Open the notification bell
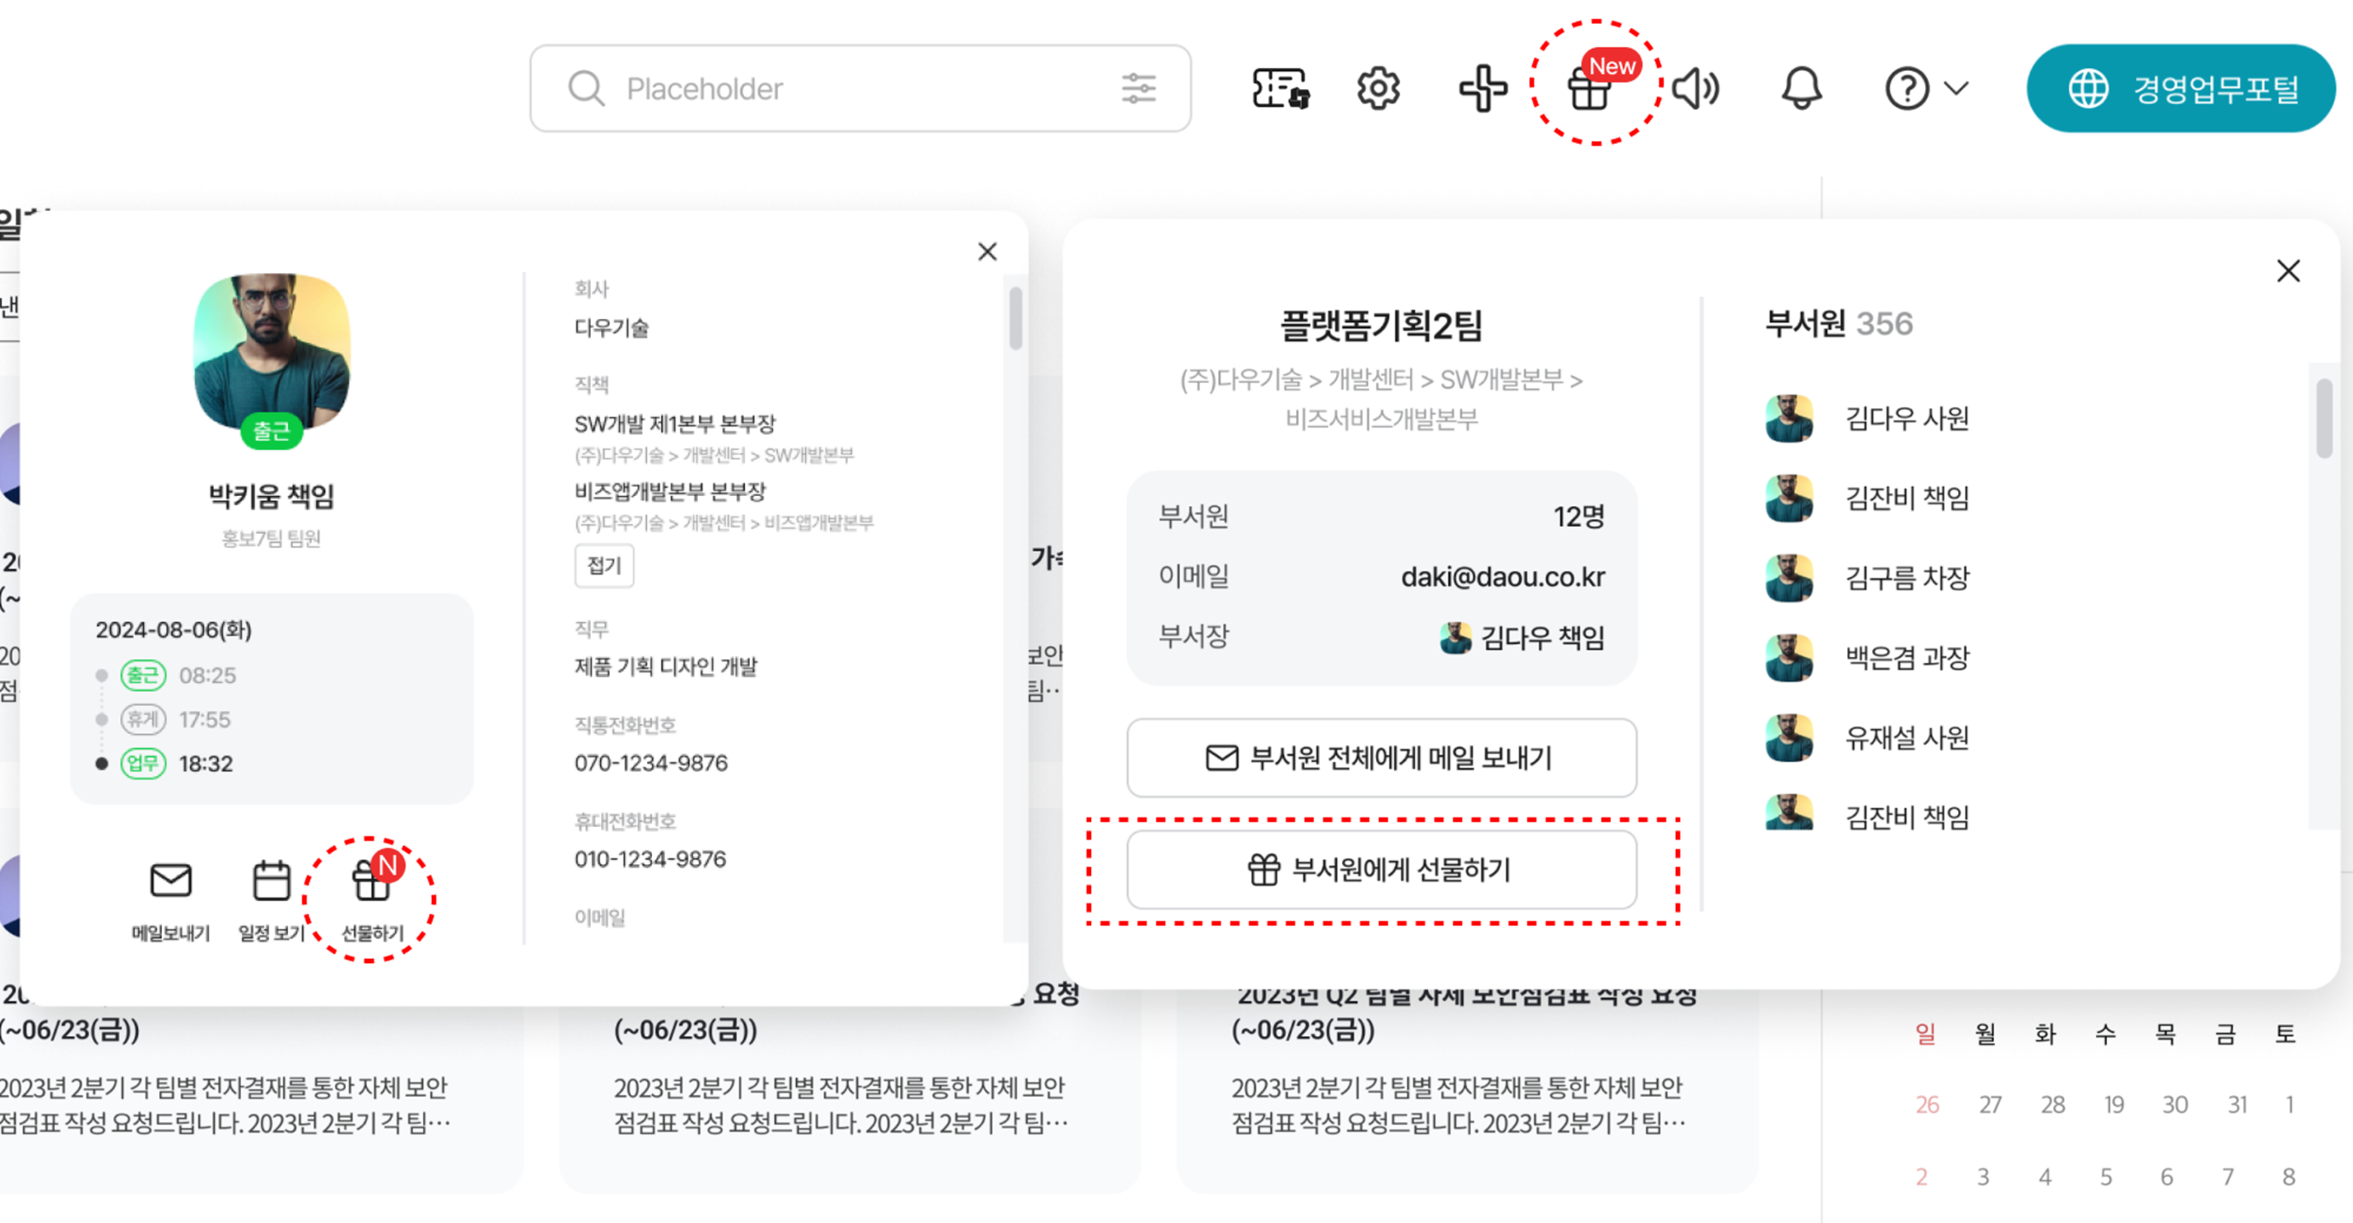The image size is (2353, 1223). coord(1801,89)
